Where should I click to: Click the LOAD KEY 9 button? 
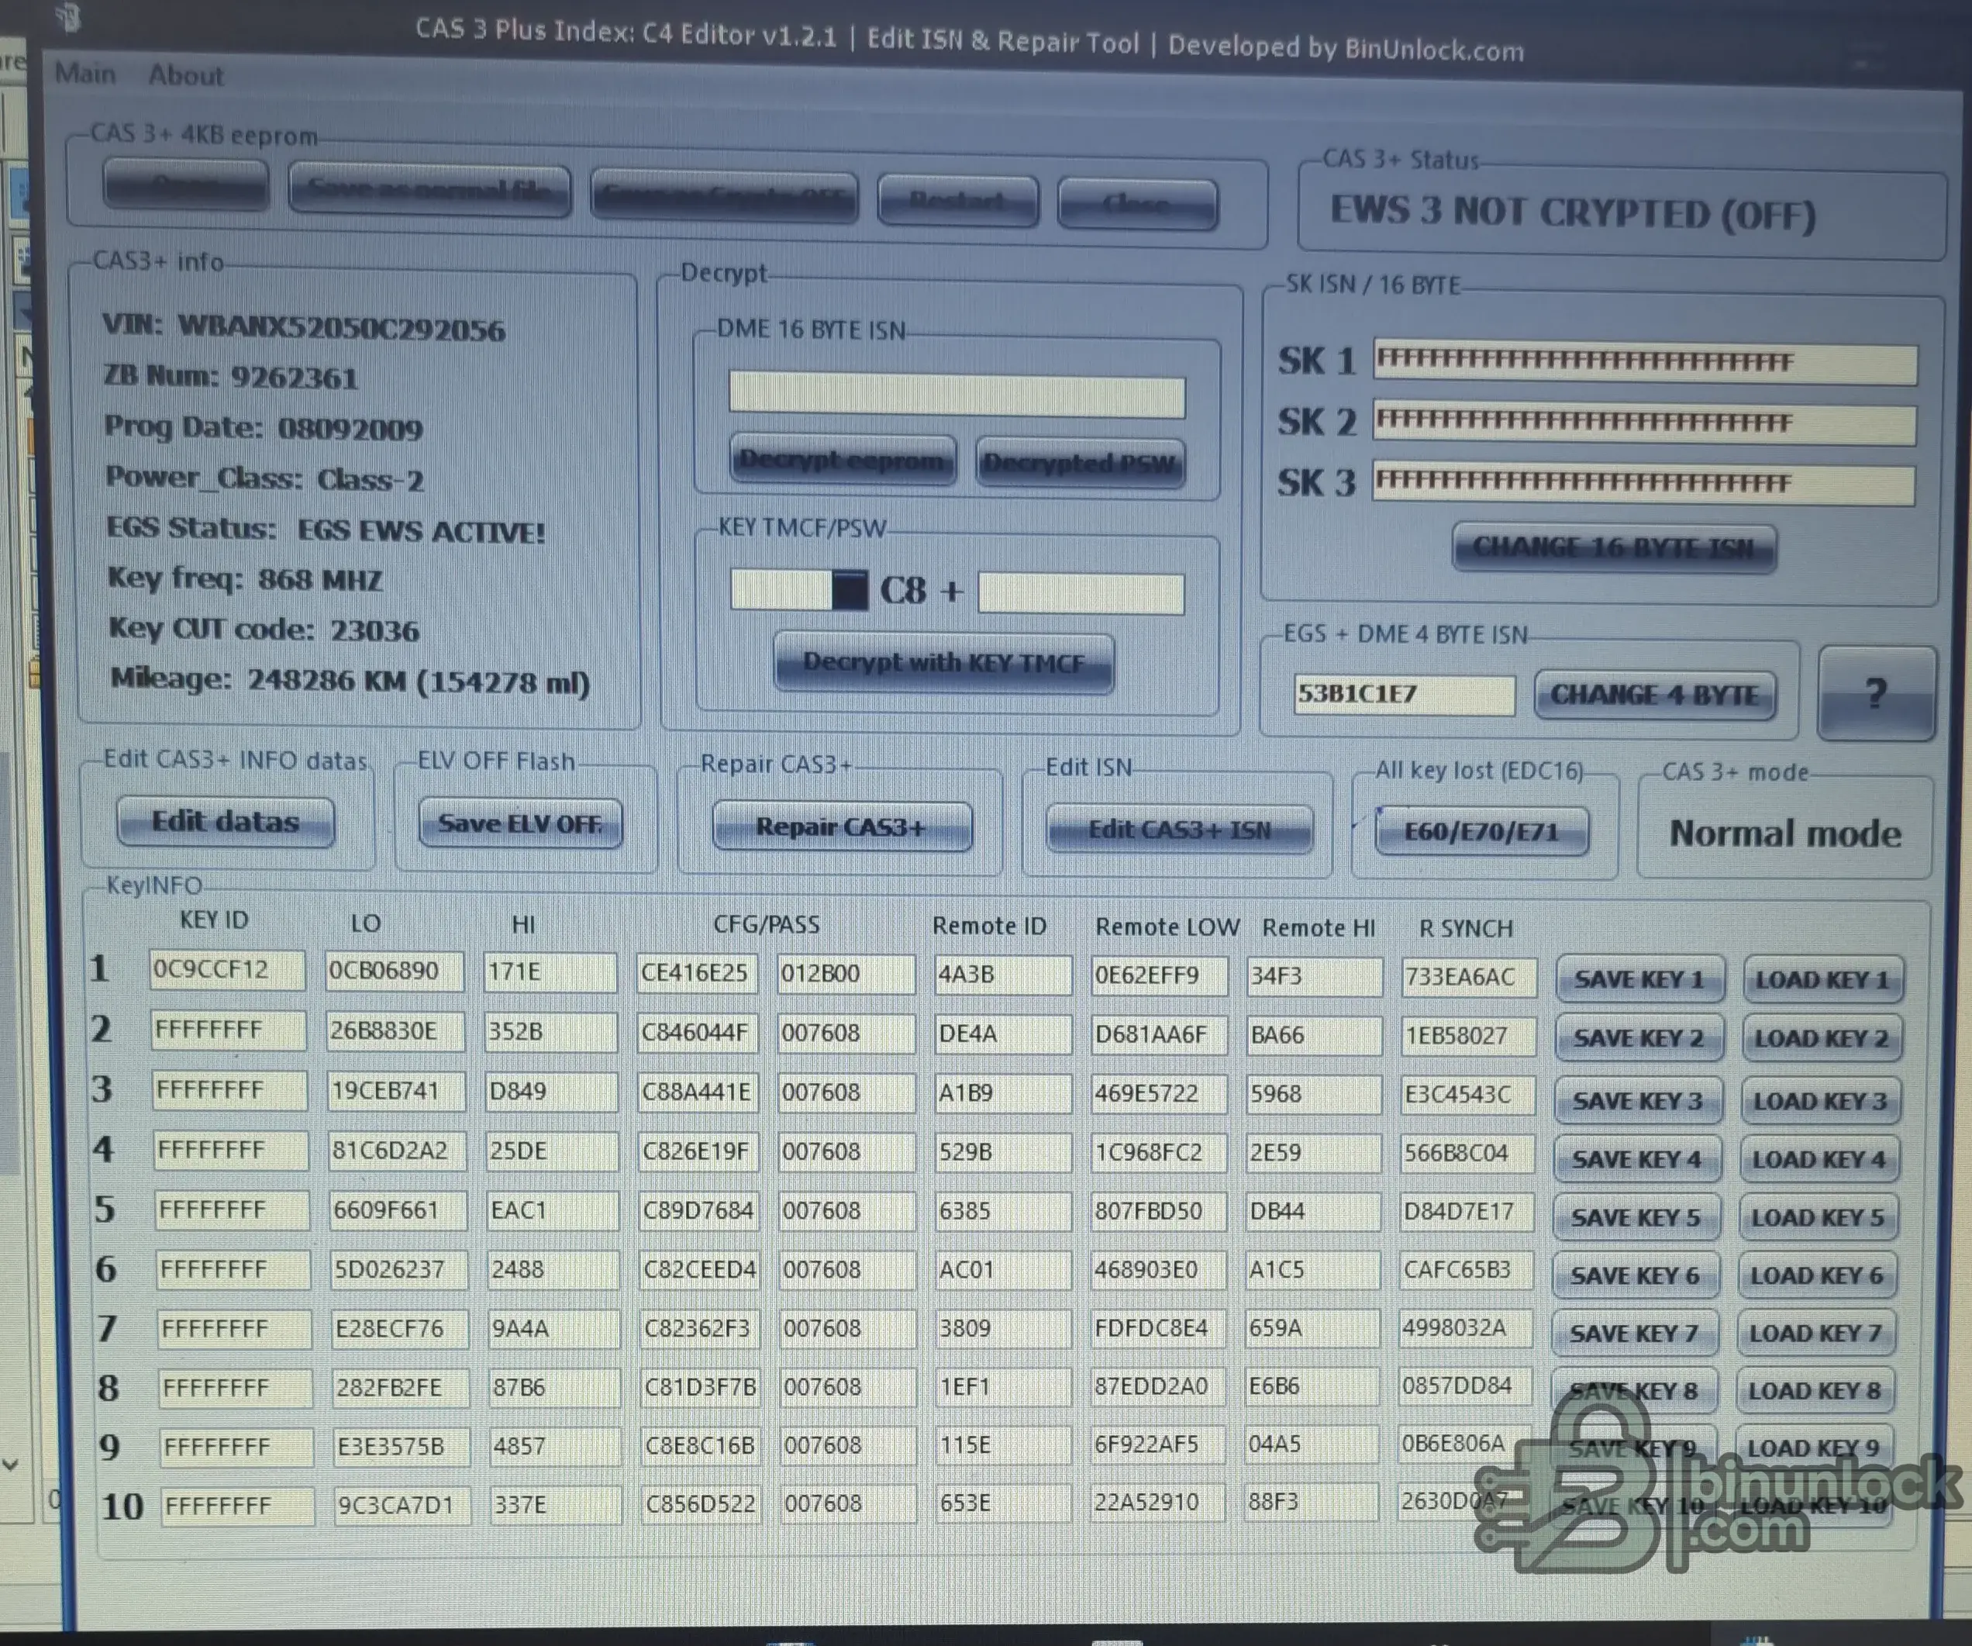[1812, 1449]
